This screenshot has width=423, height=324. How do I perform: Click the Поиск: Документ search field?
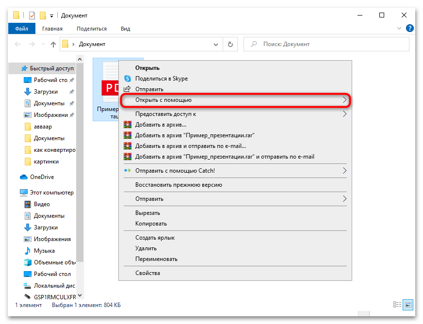326,44
